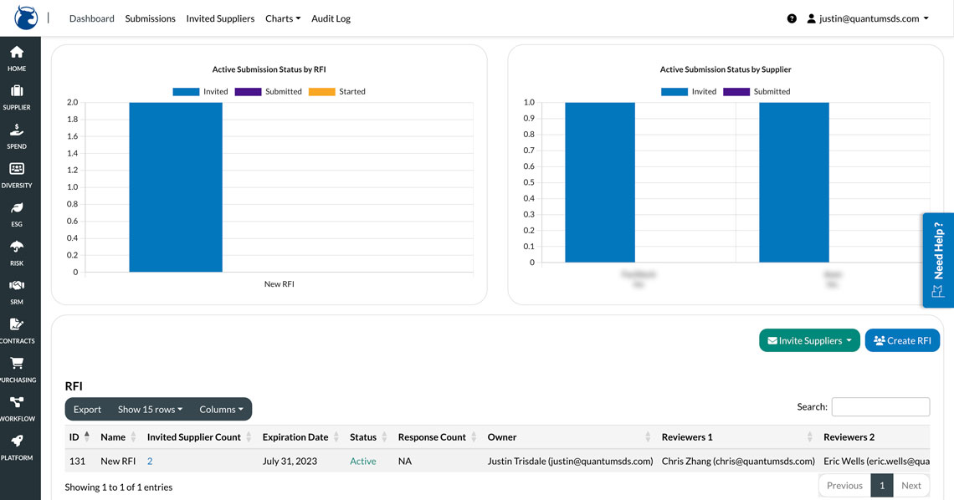Navigate to the Workflow section
This screenshot has height=500, width=954.
click(x=16, y=406)
